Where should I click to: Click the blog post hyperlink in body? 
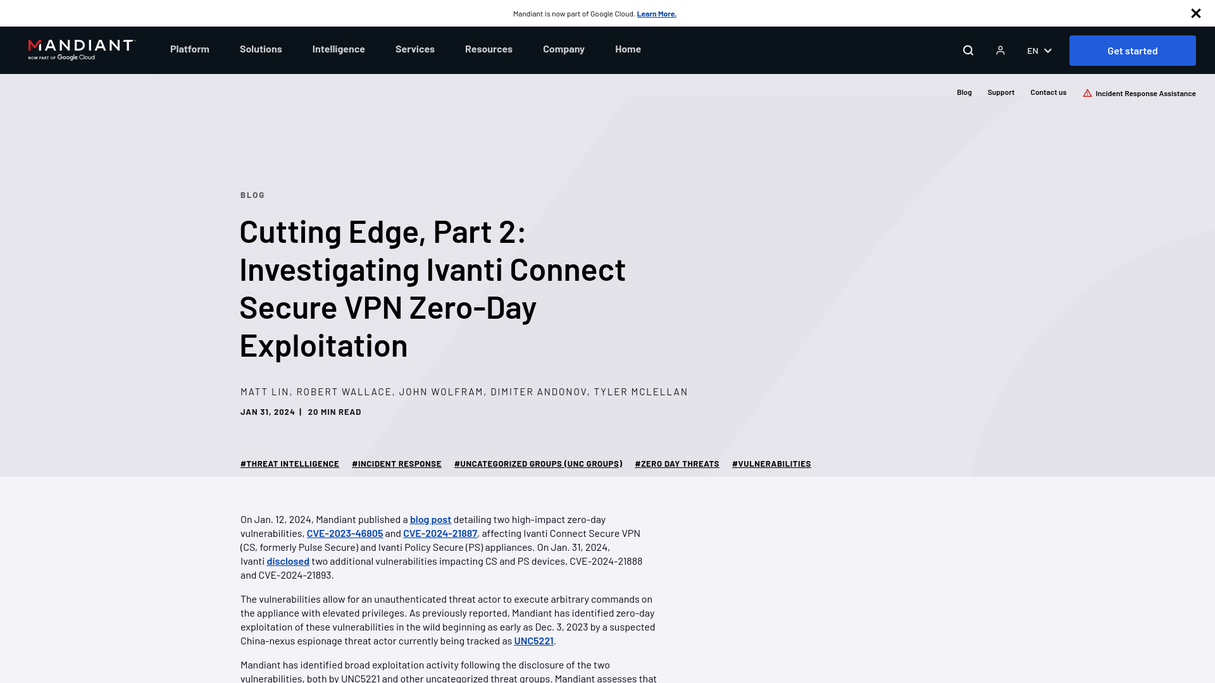pyautogui.click(x=430, y=519)
